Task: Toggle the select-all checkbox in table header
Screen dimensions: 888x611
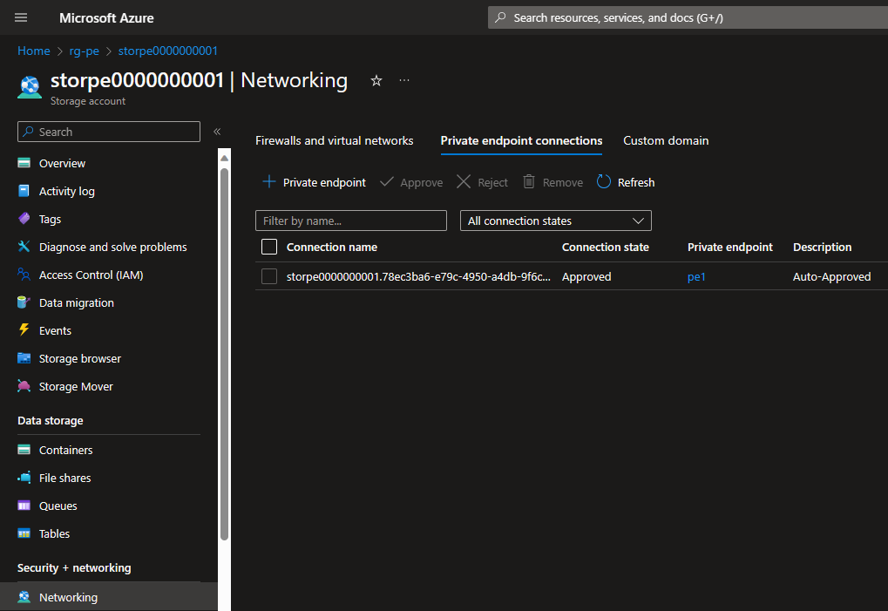Action: (x=269, y=247)
